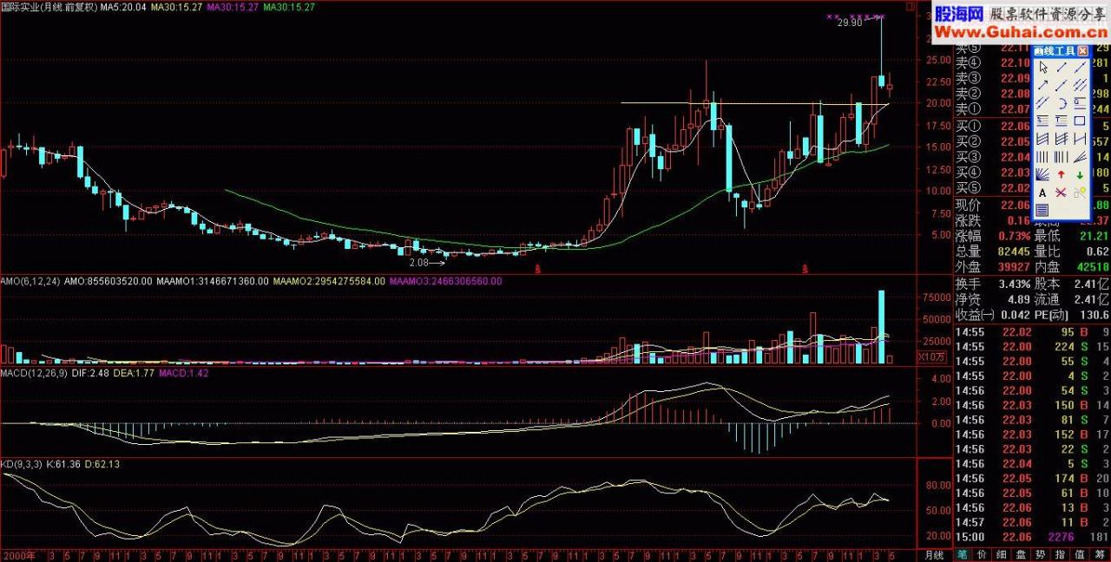The image size is (1111, 562).
Task: Select the Gann fan lines tool
Action: [1042, 174]
